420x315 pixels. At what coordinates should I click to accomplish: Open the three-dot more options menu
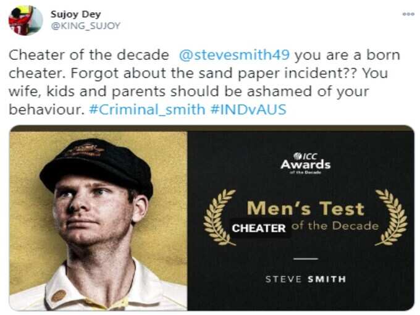pyautogui.click(x=408, y=14)
